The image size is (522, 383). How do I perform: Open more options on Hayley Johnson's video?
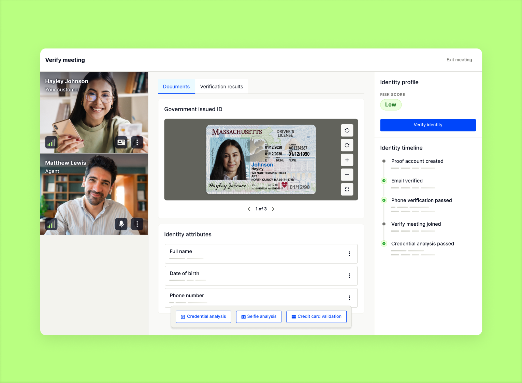[137, 142]
